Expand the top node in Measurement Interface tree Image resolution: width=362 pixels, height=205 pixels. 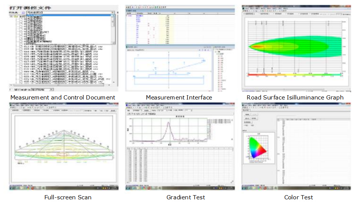coord(127,16)
